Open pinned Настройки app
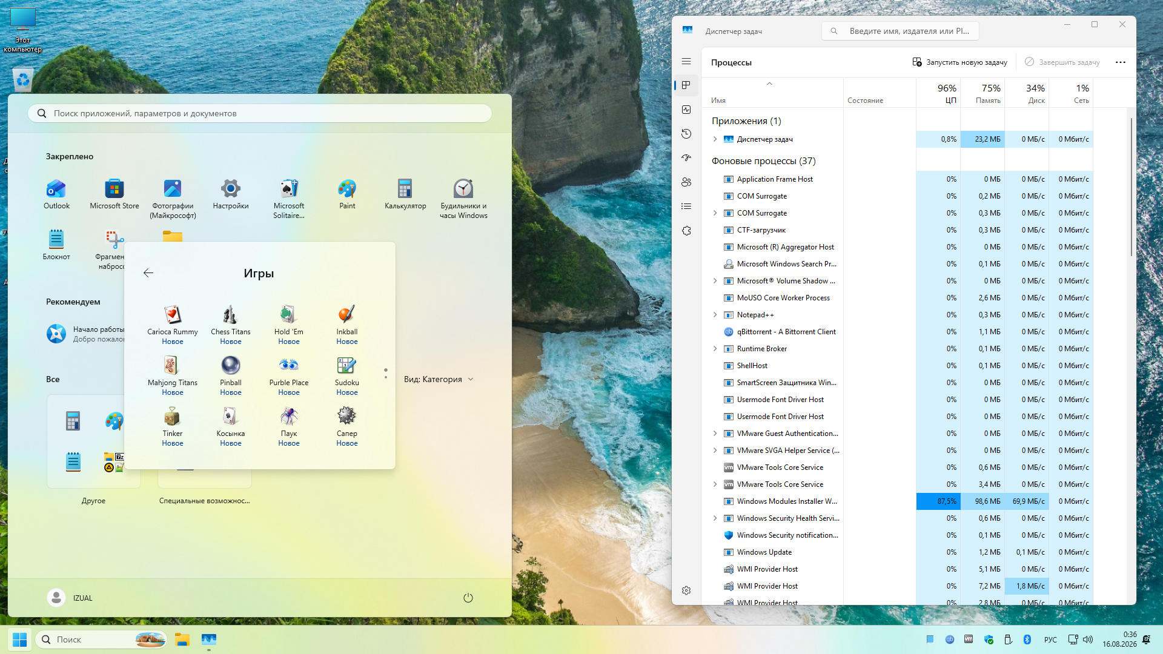This screenshot has height=654, width=1163. click(x=231, y=194)
